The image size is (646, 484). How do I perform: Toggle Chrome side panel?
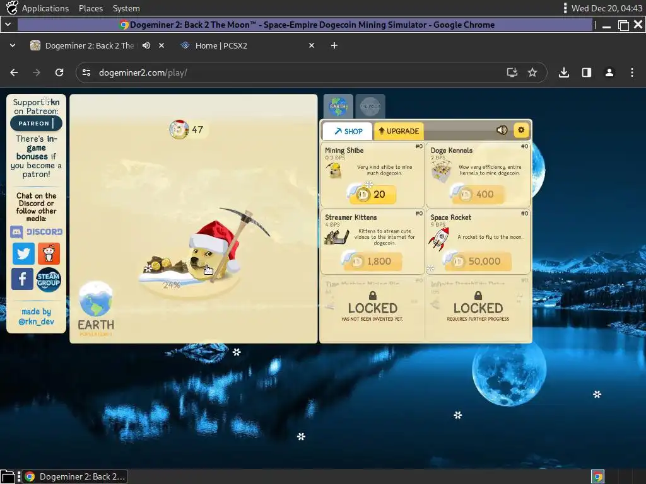587,72
